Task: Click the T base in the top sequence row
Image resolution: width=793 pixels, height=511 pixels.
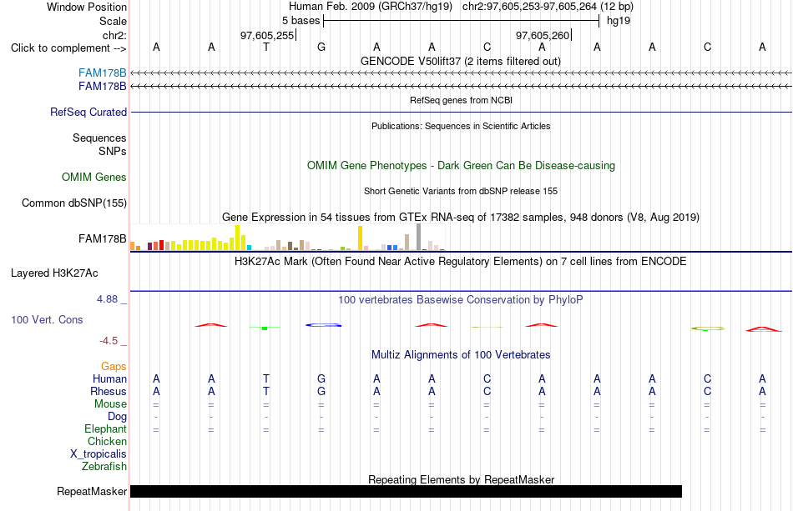Action: click(x=266, y=48)
